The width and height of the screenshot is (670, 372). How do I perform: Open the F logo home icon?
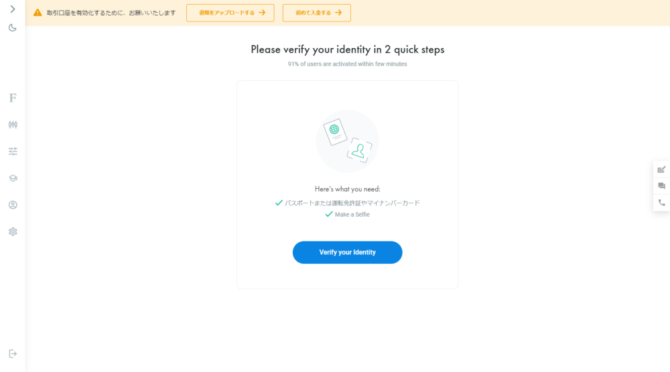pos(13,98)
